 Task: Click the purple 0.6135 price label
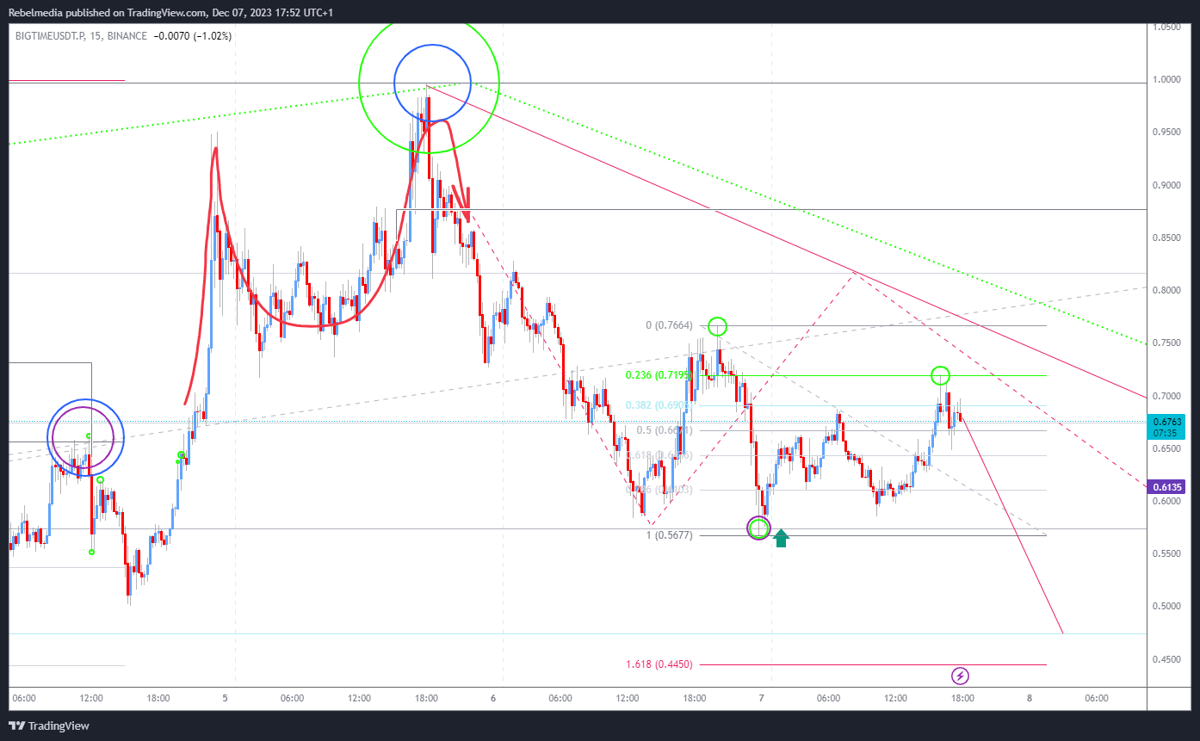[x=1166, y=486]
